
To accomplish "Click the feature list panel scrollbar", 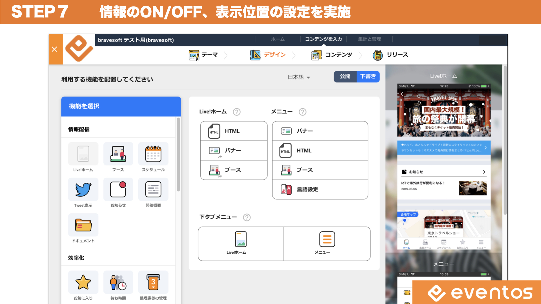I will [x=178, y=155].
